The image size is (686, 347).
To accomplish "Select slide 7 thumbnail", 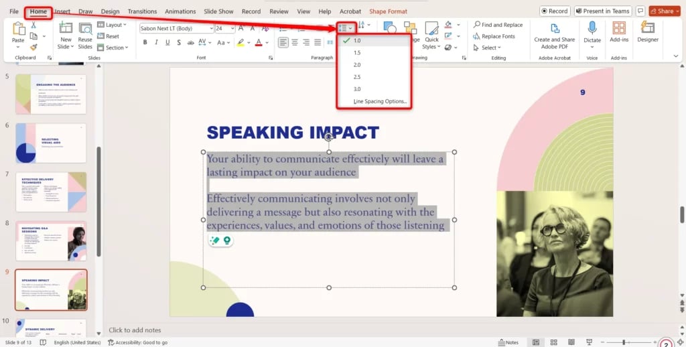I will 51,192.
